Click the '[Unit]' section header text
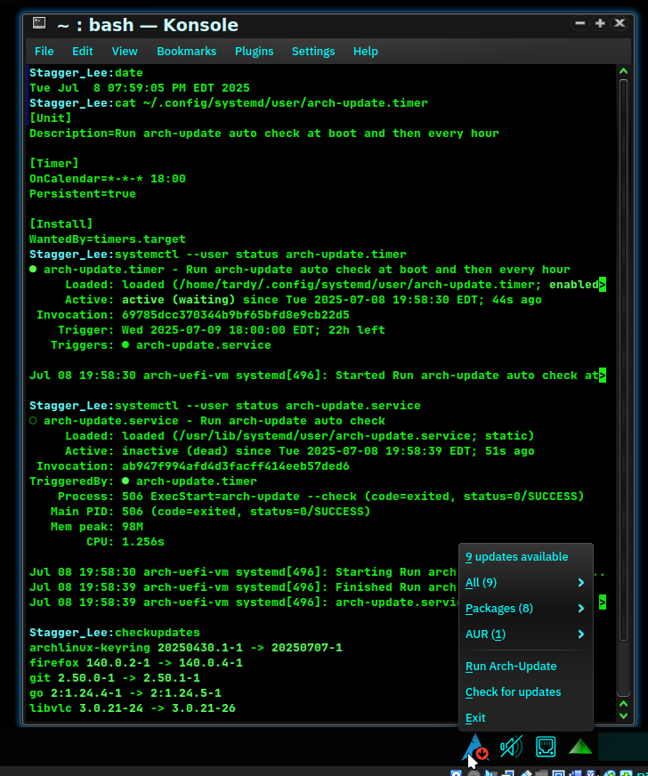The width and height of the screenshot is (648, 776). [51, 118]
